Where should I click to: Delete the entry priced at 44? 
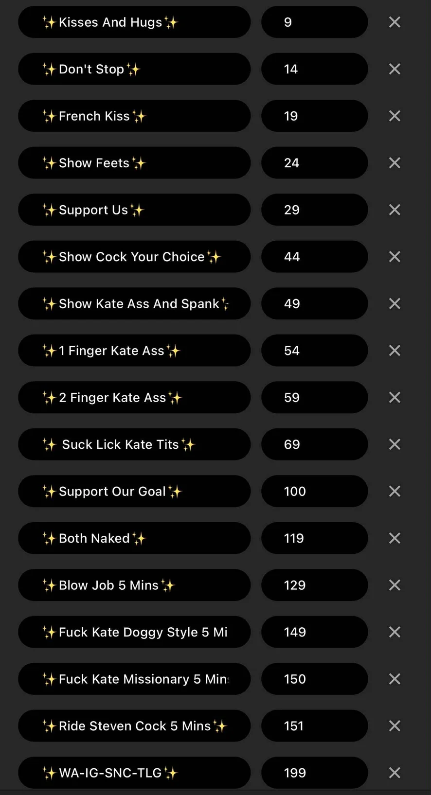(395, 257)
